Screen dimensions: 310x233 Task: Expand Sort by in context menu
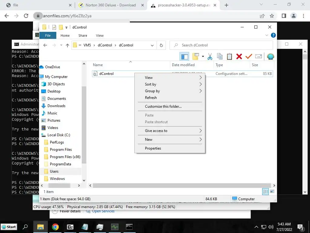coord(170,84)
